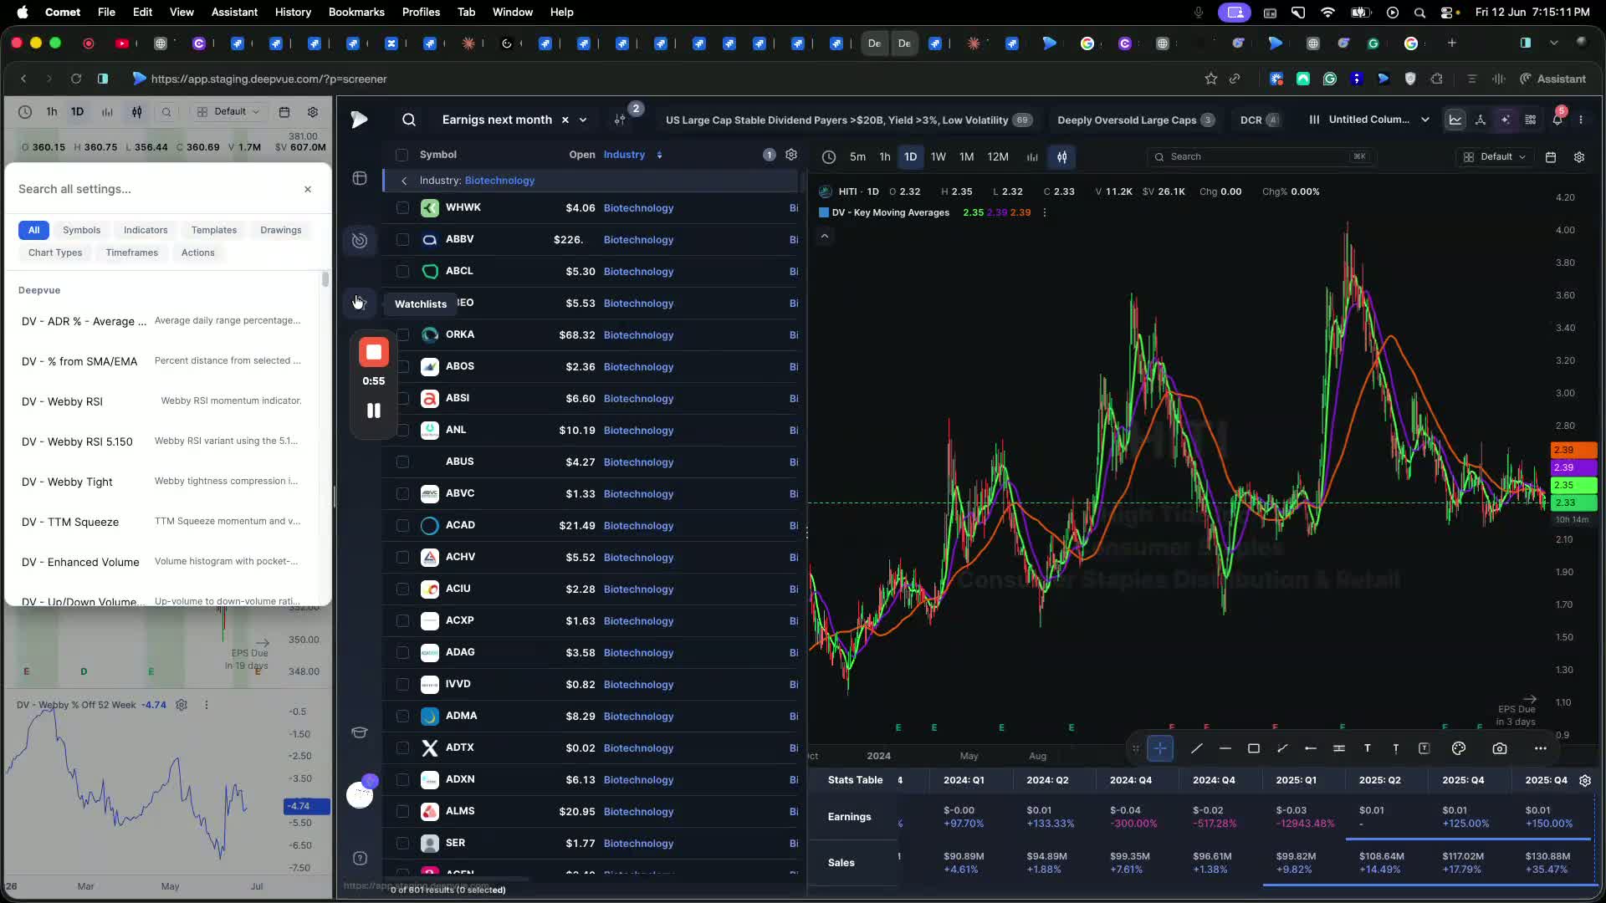Check the ABUS row checkbox

click(x=402, y=462)
